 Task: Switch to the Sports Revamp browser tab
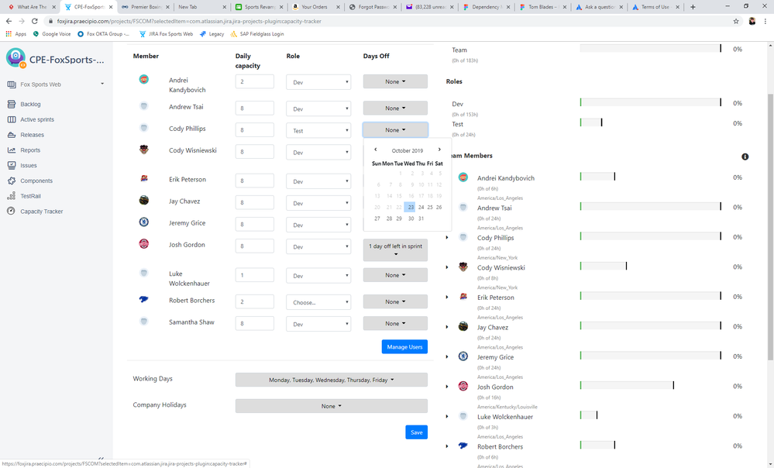click(x=259, y=7)
